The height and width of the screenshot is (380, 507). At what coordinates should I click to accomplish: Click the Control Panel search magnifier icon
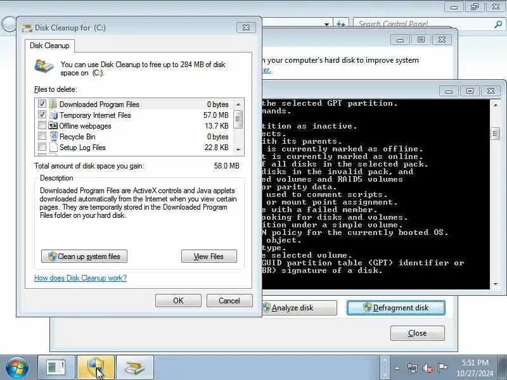pyautogui.click(x=498, y=24)
